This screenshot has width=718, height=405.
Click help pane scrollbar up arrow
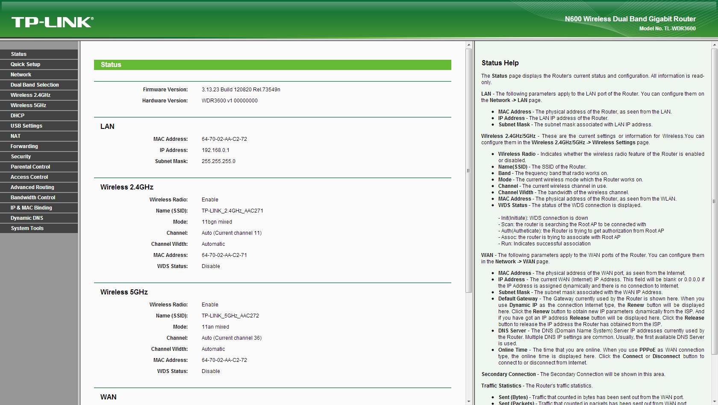pos(715,44)
